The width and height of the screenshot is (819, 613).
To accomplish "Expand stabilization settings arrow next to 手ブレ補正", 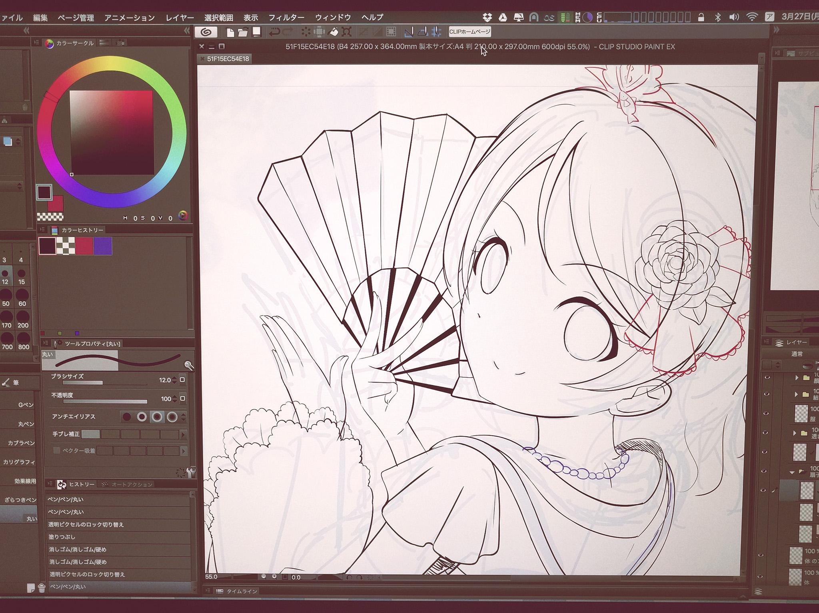I will [x=184, y=434].
